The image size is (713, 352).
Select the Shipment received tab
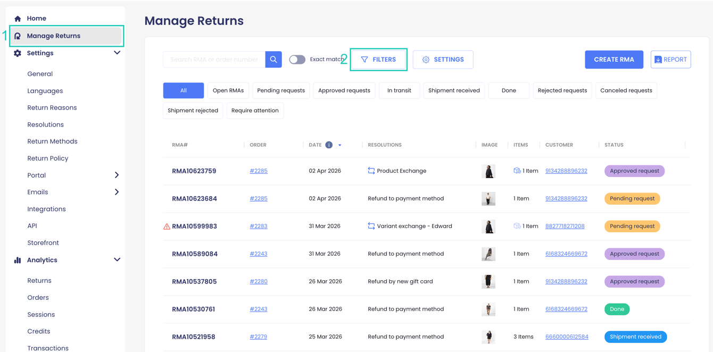pyautogui.click(x=454, y=90)
